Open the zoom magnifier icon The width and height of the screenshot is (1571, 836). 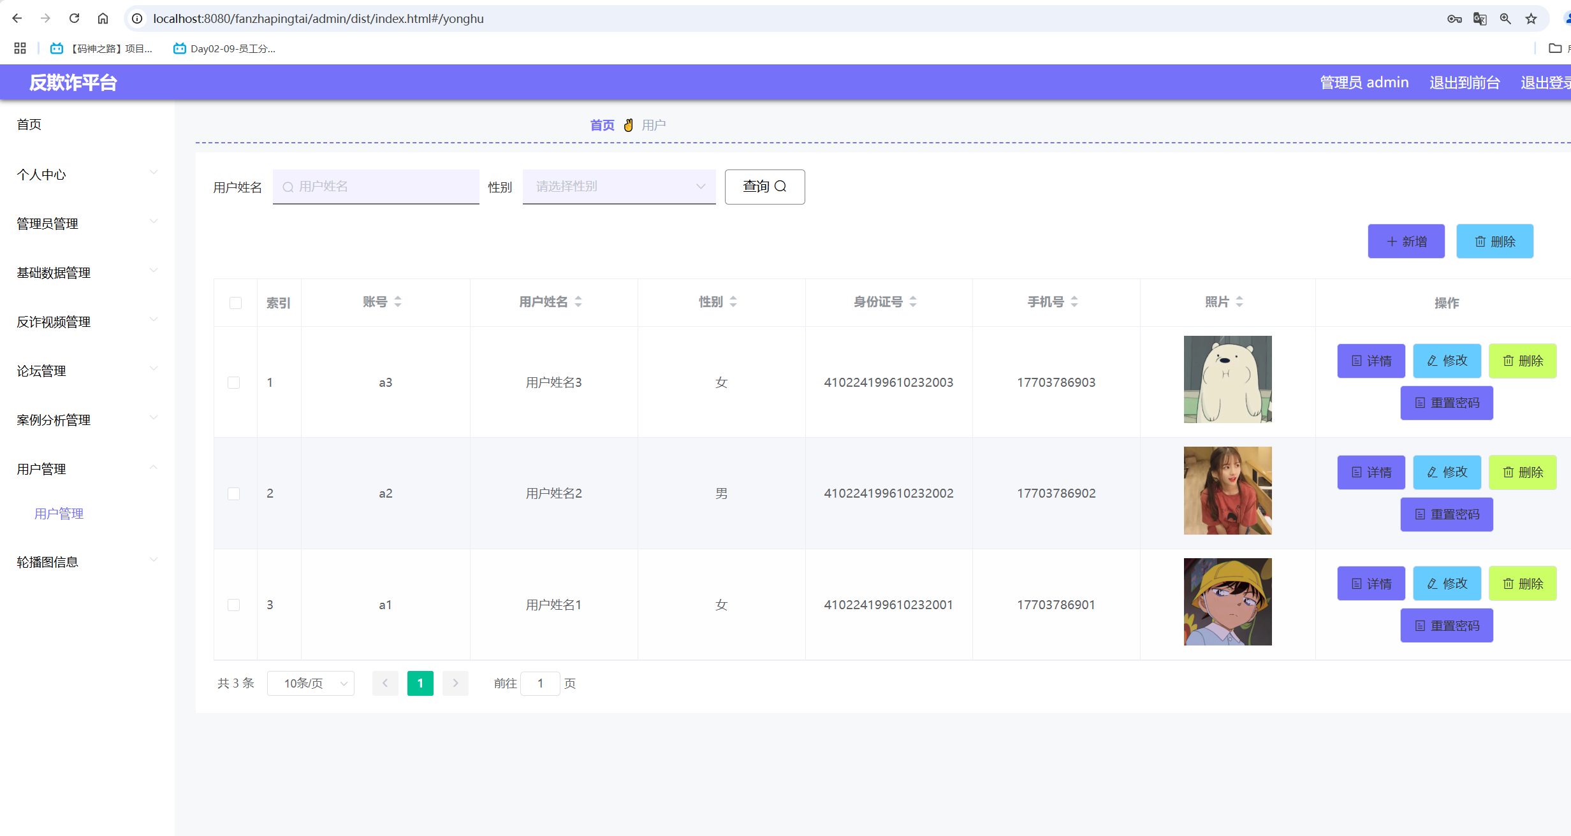1505,18
